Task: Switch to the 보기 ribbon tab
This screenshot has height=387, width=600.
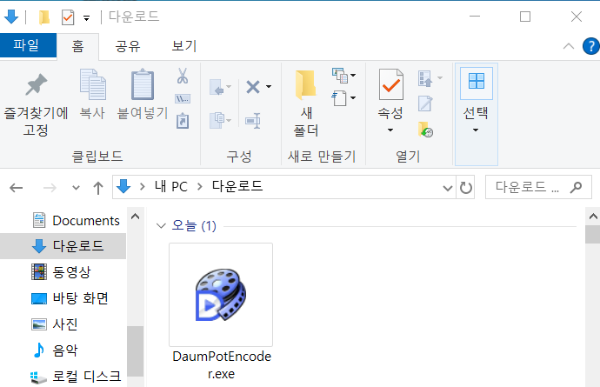Action: [x=184, y=46]
